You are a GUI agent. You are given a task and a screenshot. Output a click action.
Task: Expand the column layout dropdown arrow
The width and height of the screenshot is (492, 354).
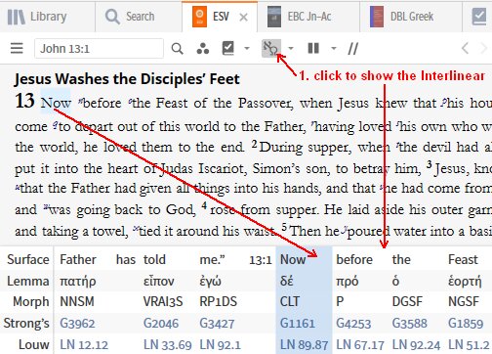click(334, 49)
